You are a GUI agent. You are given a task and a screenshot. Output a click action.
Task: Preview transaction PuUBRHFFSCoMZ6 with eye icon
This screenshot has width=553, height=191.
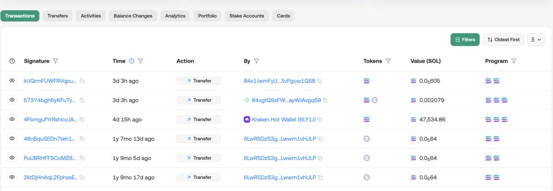pyautogui.click(x=12, y=158)
